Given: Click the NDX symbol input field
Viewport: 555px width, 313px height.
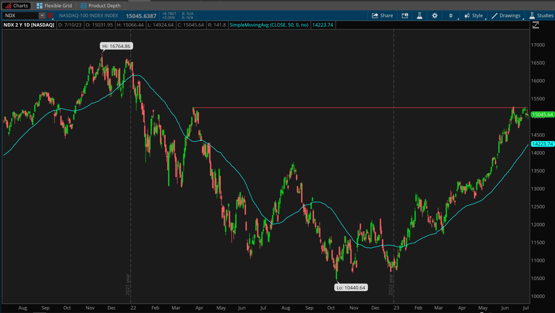Looking at the screenshot, I should (x=21, y=15).
